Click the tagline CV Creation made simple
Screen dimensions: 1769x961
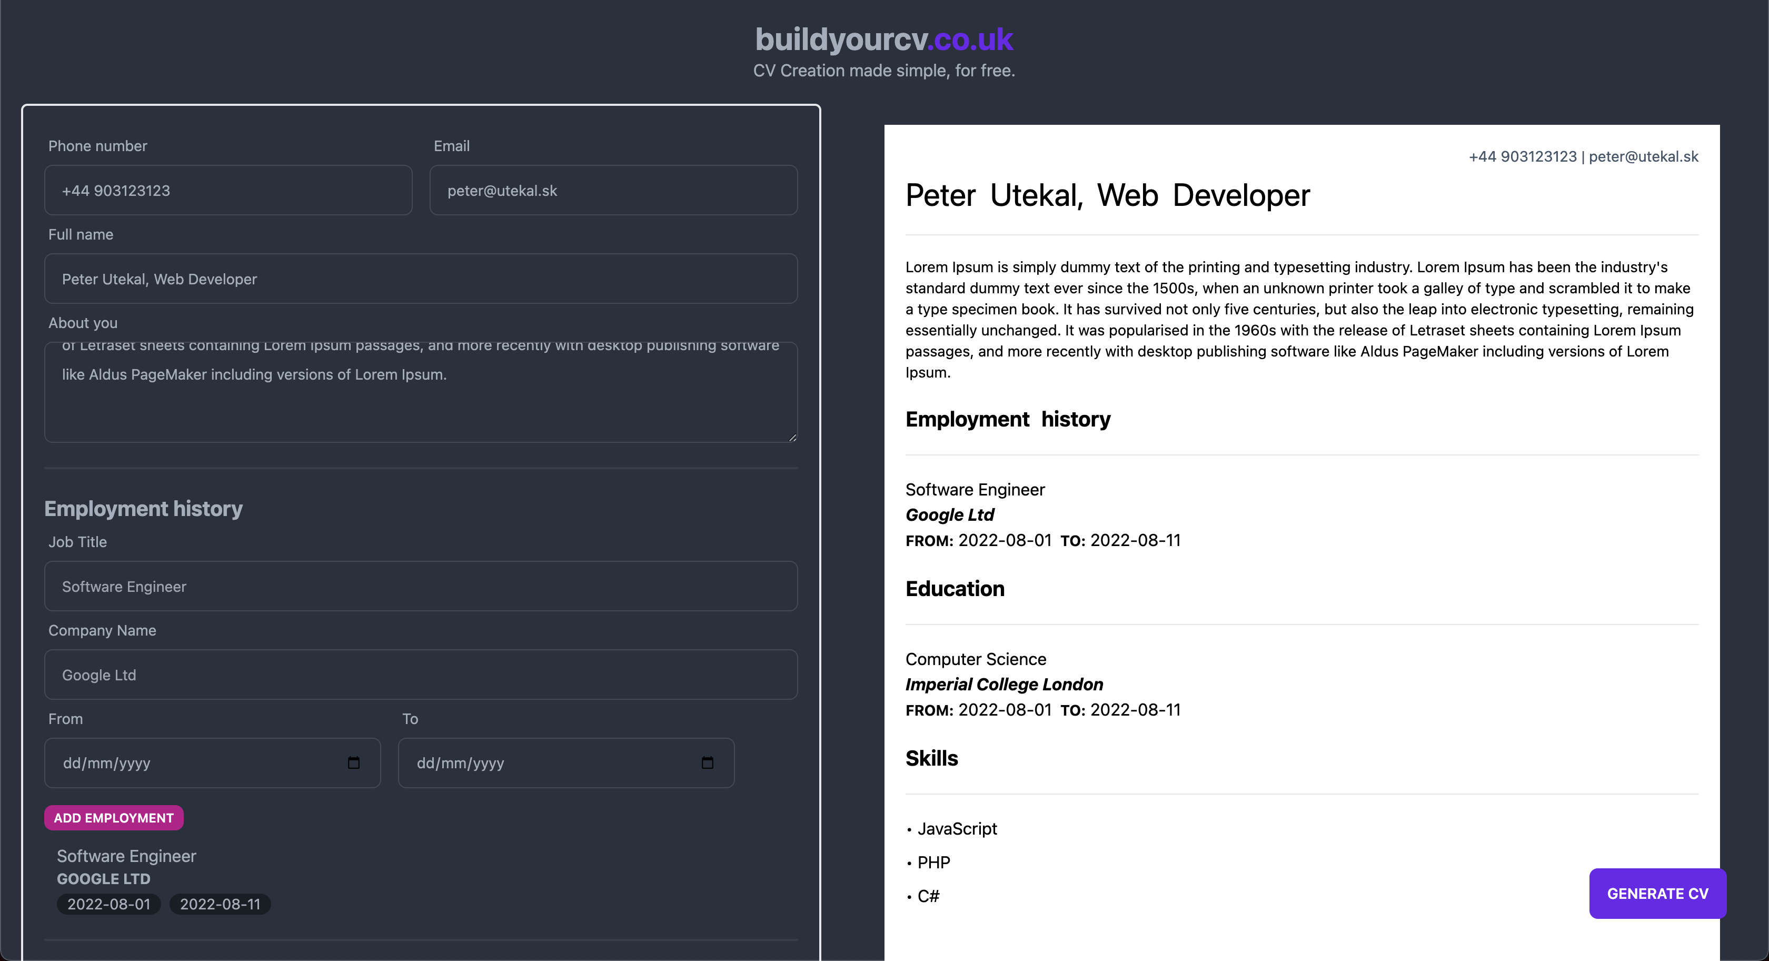coord(884,71)
